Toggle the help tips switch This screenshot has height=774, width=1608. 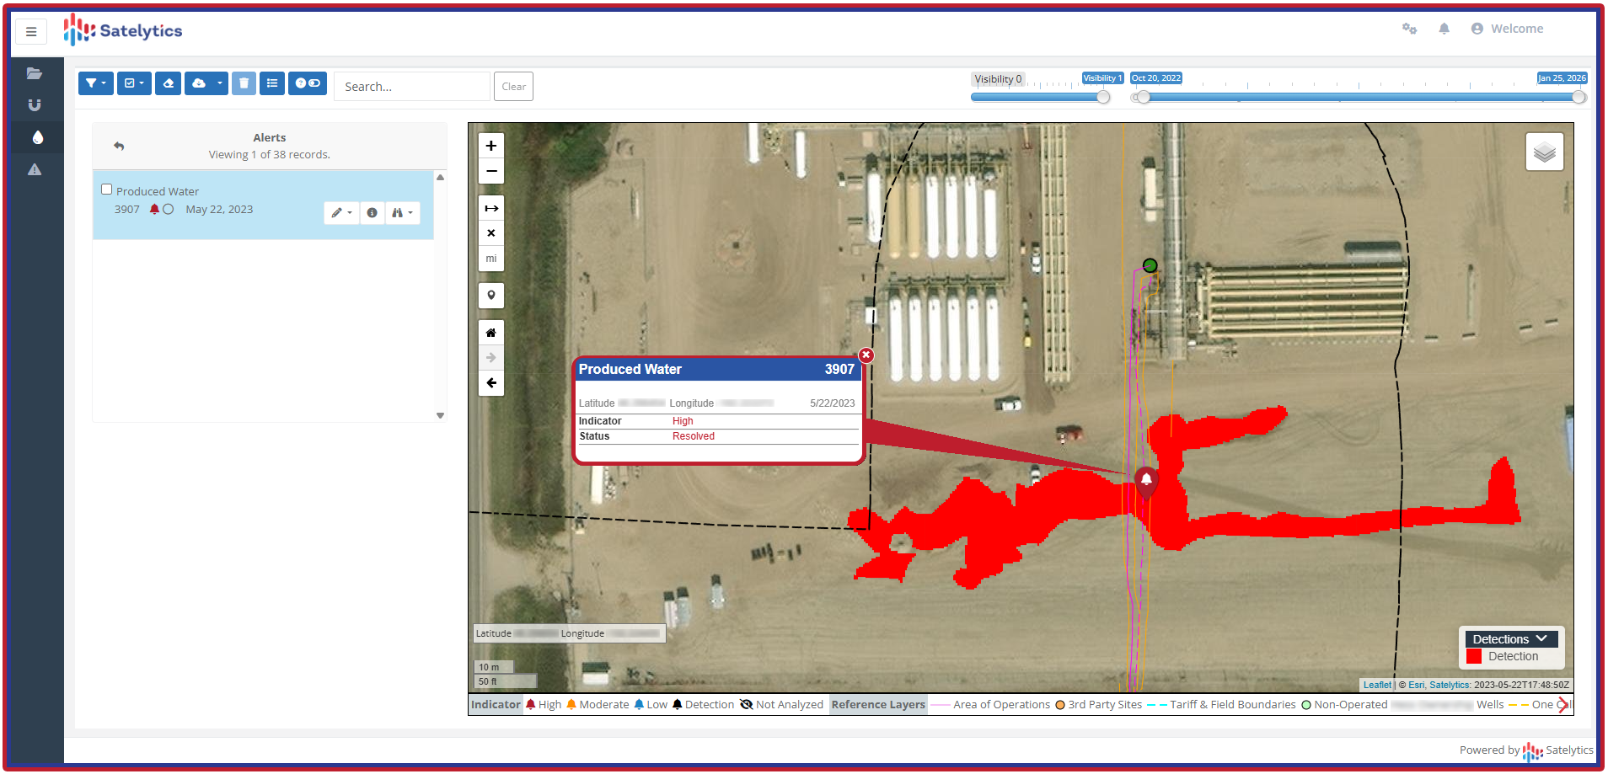coord(308,83)
